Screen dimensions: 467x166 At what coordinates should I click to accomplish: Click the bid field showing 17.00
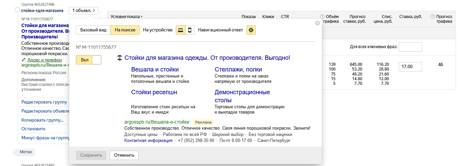[411, 67]
